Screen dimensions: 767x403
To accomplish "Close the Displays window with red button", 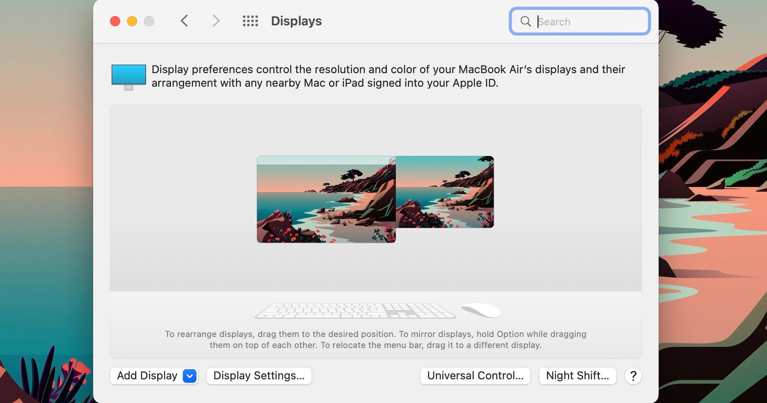I will coord(115,21).
